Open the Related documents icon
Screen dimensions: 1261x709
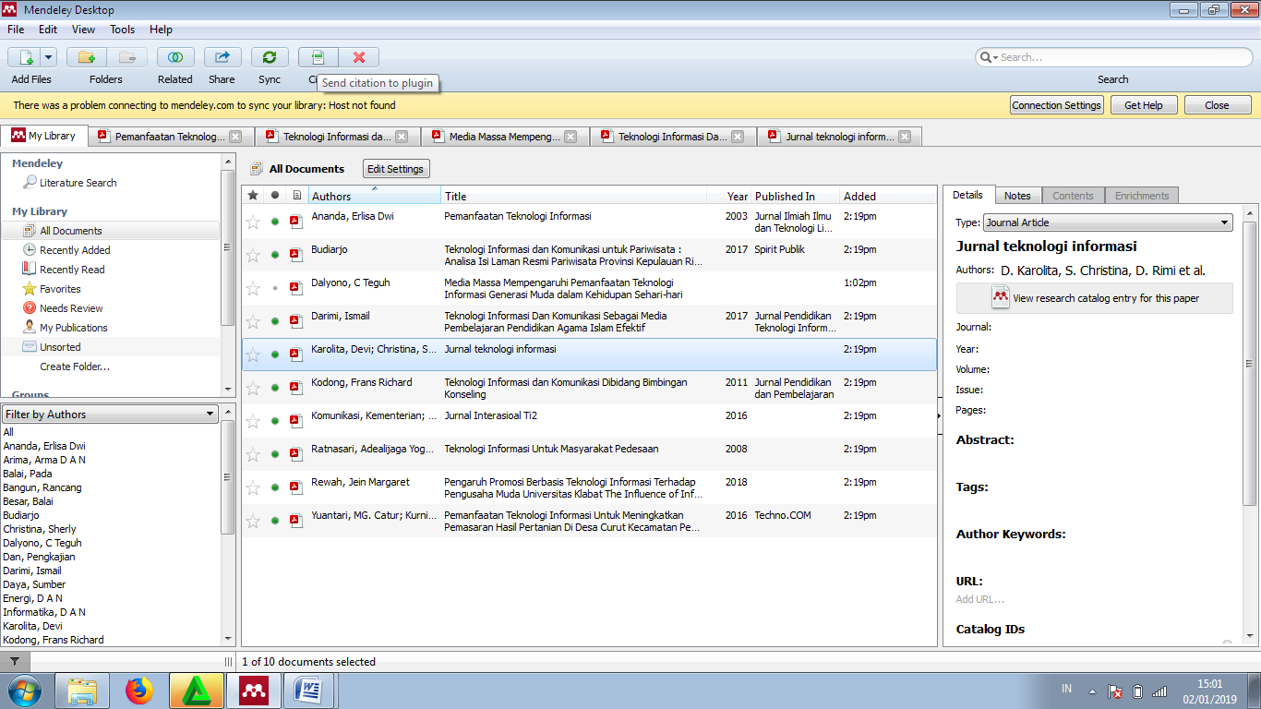[174, 57]
